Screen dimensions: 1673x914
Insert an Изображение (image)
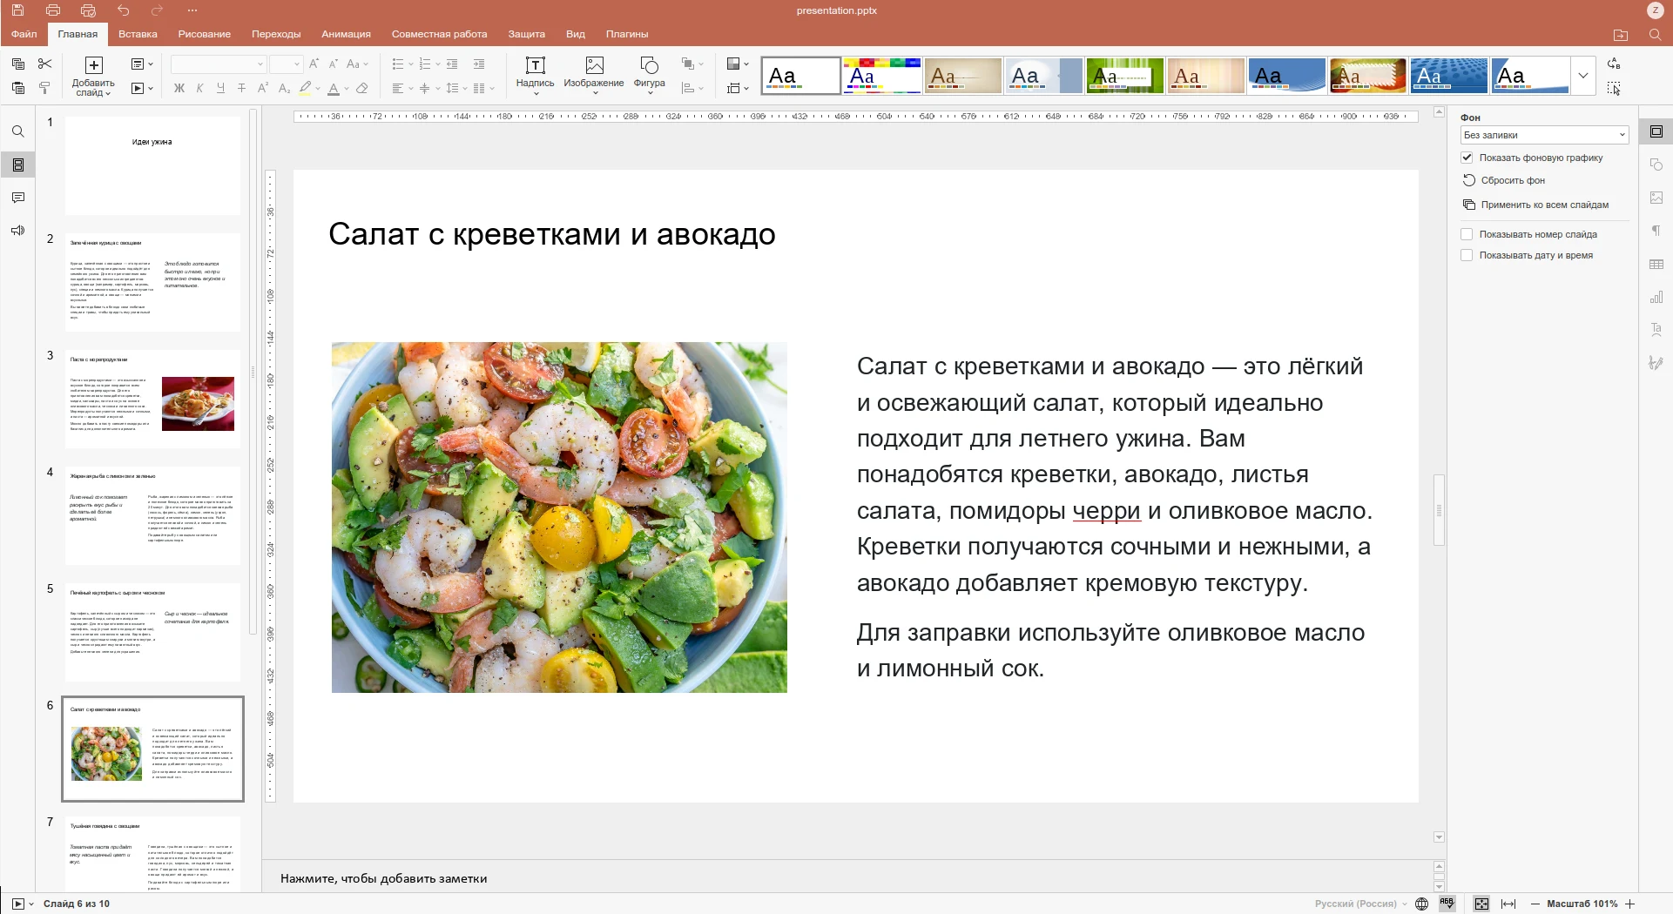point(595,75)
